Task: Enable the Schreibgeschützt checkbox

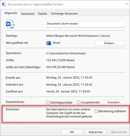Action: (48, 102)
